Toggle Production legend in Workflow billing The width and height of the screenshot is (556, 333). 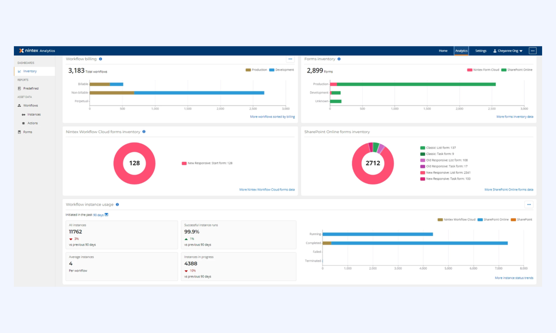click(256, 70)
